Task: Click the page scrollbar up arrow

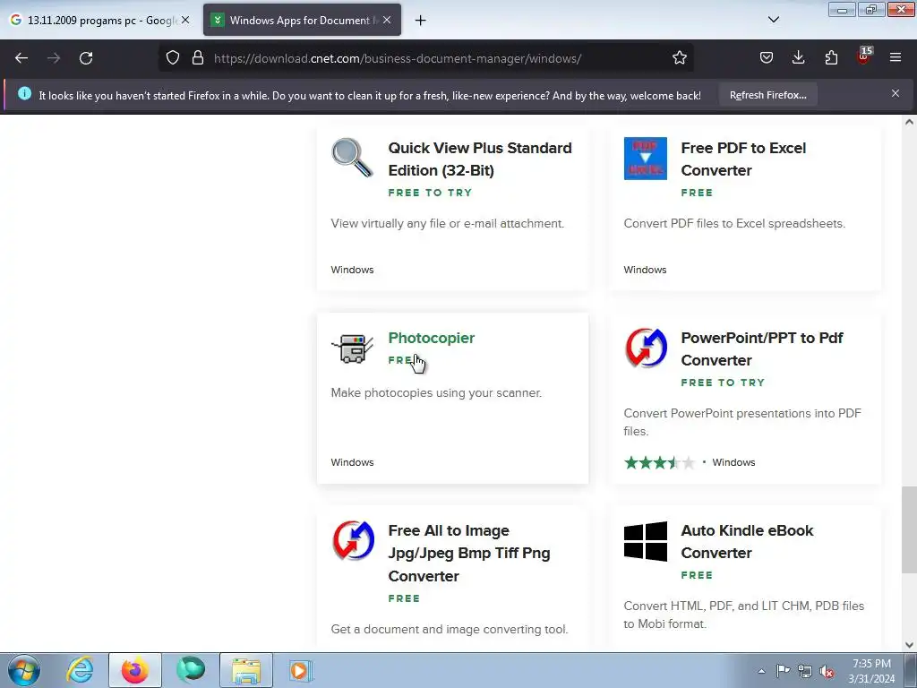Action: point(909,122)
